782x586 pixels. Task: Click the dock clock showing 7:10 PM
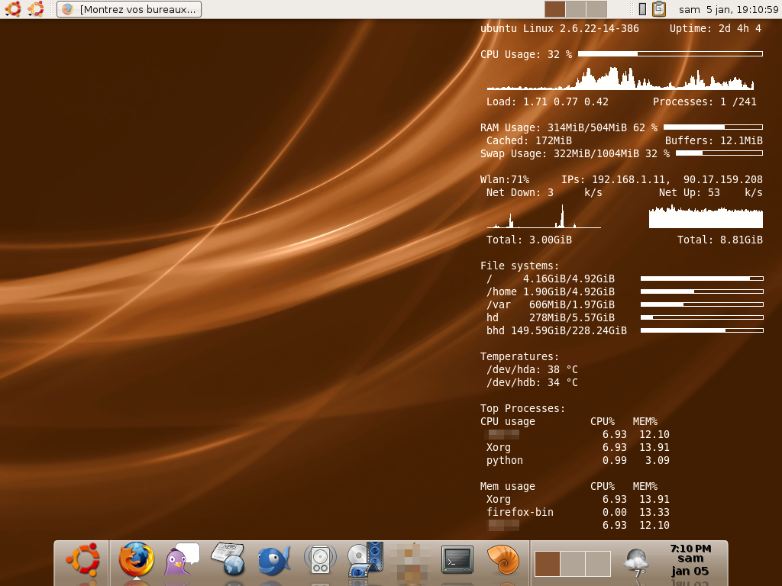690,559
